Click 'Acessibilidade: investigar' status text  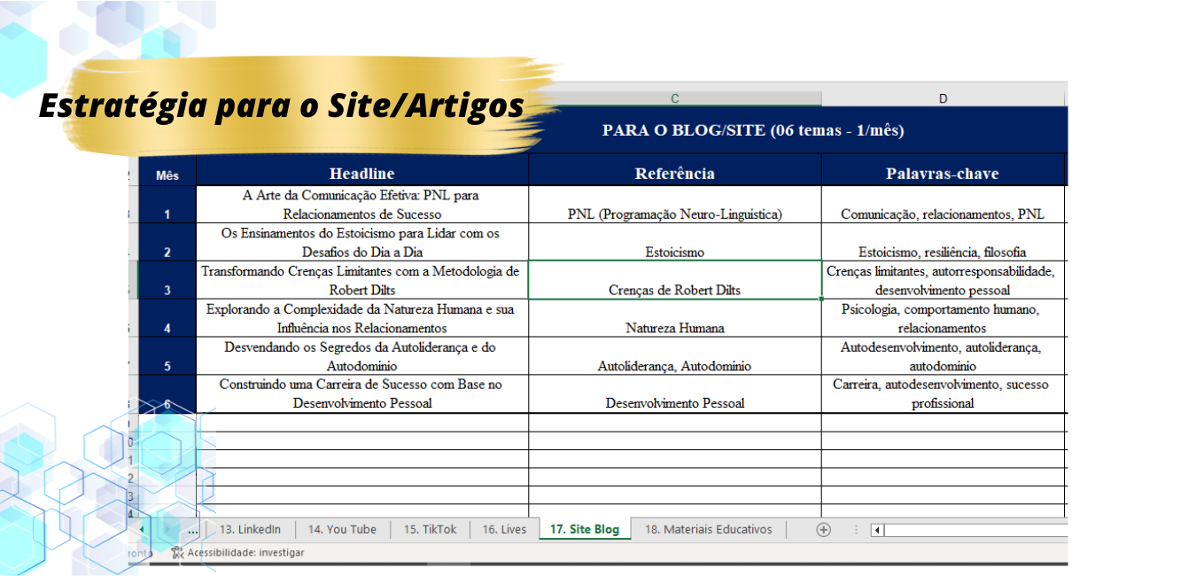pyautogui.click(x=245, y=552)
